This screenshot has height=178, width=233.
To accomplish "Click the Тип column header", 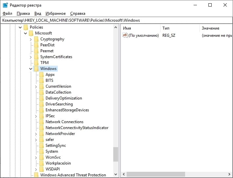I will [180, 28].
